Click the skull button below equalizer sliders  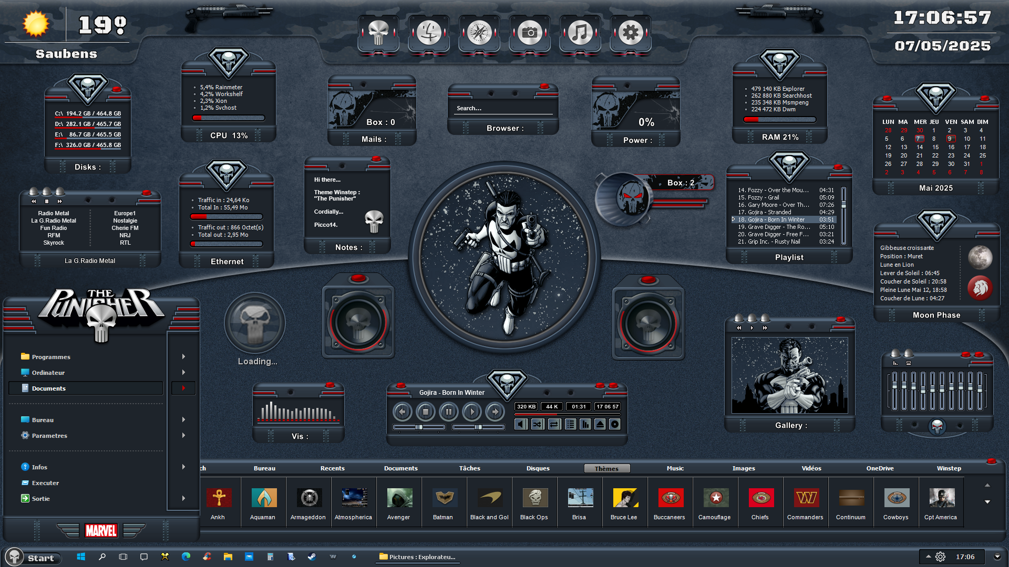pos(937,427)
